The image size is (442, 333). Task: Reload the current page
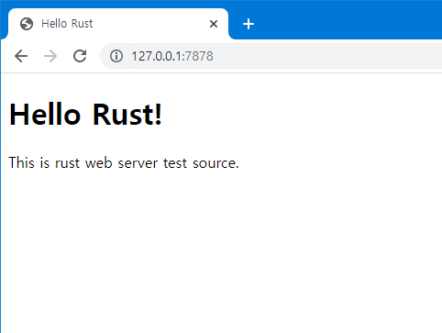pyautogui.click(x=80, y=56)
